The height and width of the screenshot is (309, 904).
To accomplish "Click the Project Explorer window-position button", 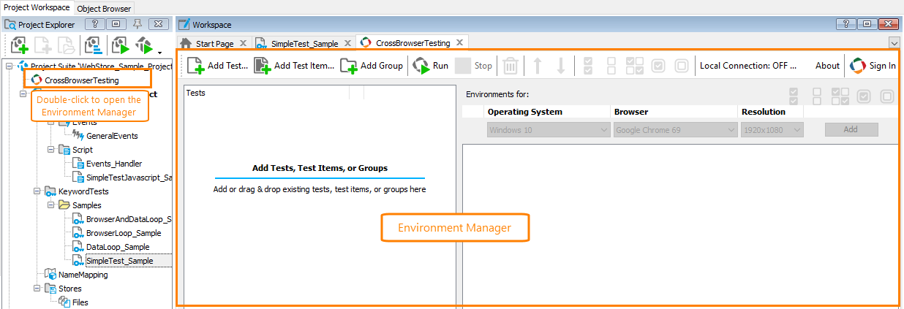I will point(116,24).
